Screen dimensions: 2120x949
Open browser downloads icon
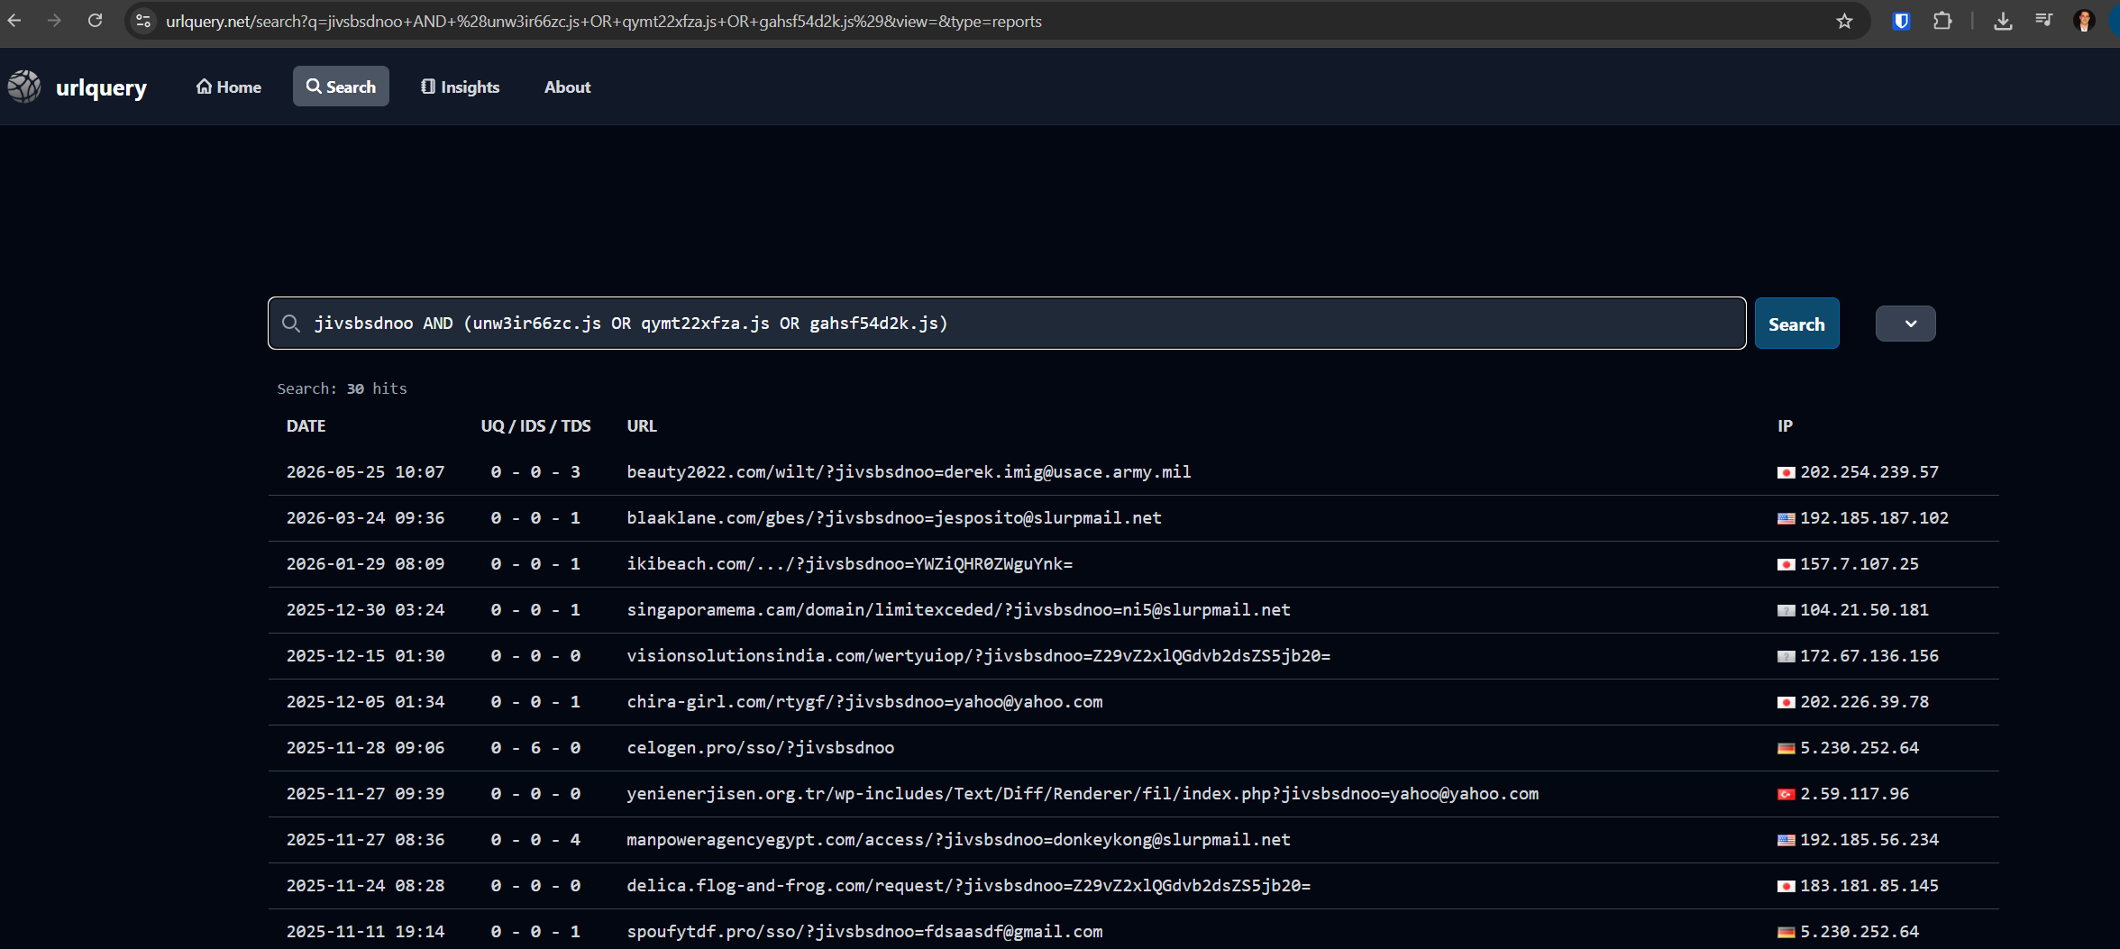[2003, 21]
